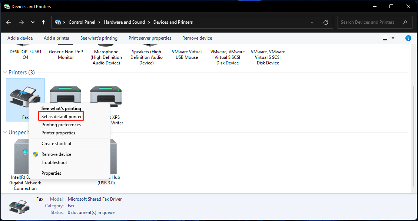
Task: Collapse the Unspecified devices section
Action: (5, 132)
